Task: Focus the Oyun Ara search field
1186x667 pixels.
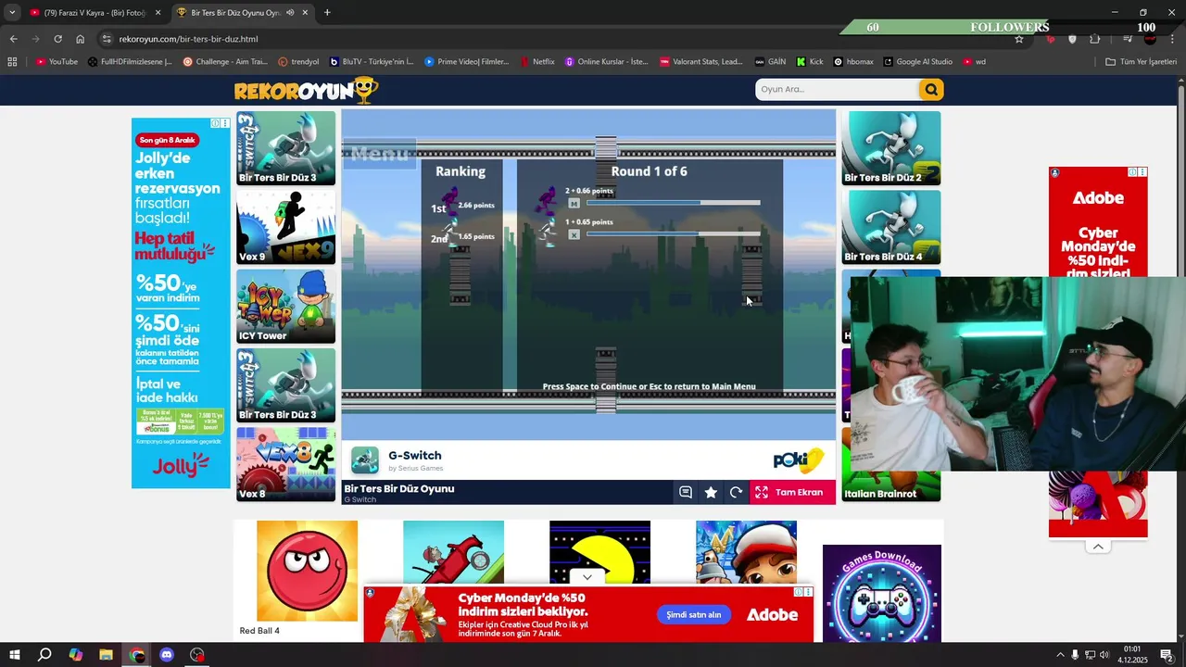Action: point(837,89)
